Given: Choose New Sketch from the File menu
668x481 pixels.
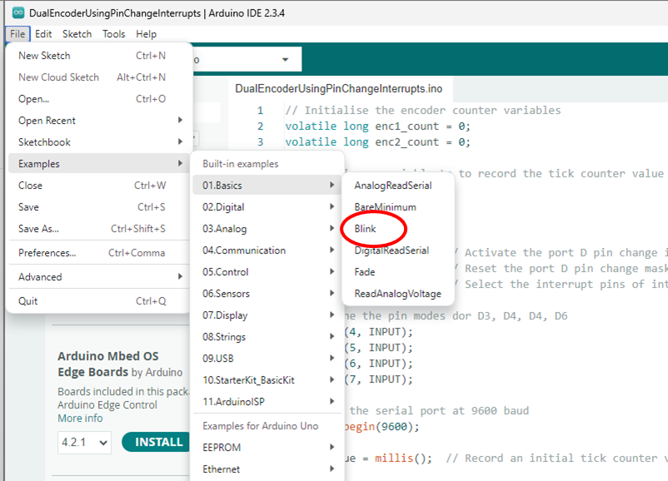Looking at the screenshot, I should [x=45, y=56].
